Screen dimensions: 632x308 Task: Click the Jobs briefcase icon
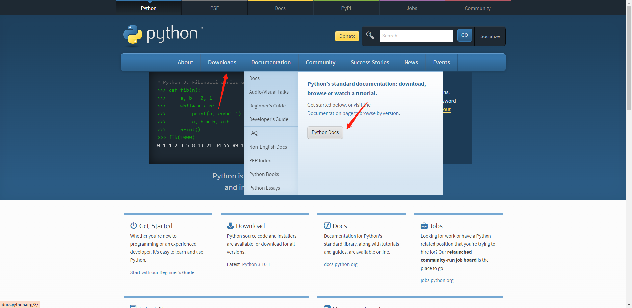[424, 226]
